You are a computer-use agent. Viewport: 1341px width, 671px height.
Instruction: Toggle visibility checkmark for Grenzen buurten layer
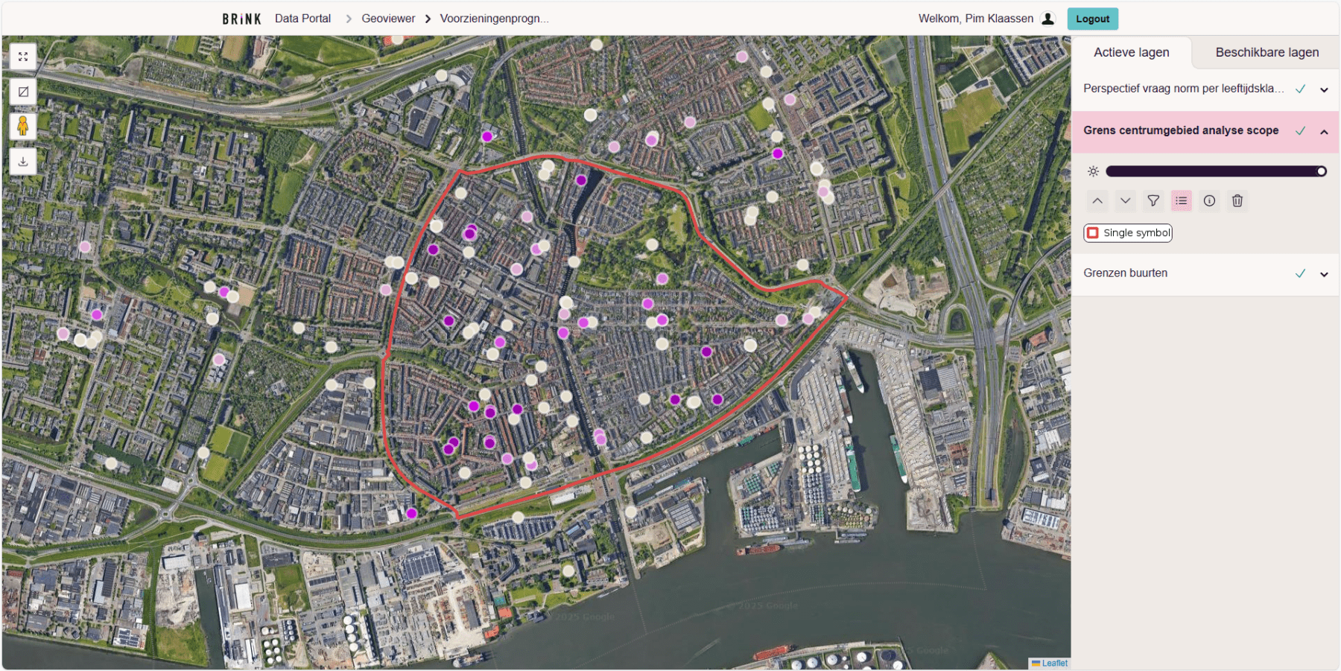click(1300, 274)
